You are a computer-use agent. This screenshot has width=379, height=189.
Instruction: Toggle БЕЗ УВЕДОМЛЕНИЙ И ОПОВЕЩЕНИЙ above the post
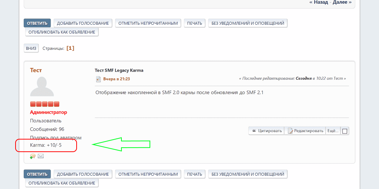point(248,23)
